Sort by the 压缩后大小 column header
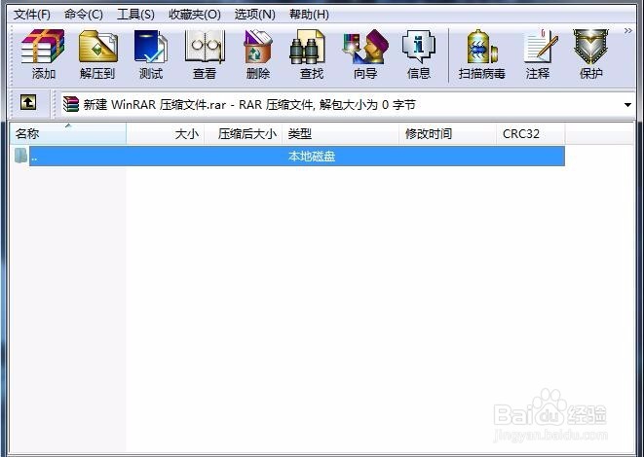644x457 pixels. pyautogui.click(x=244, y=133)
